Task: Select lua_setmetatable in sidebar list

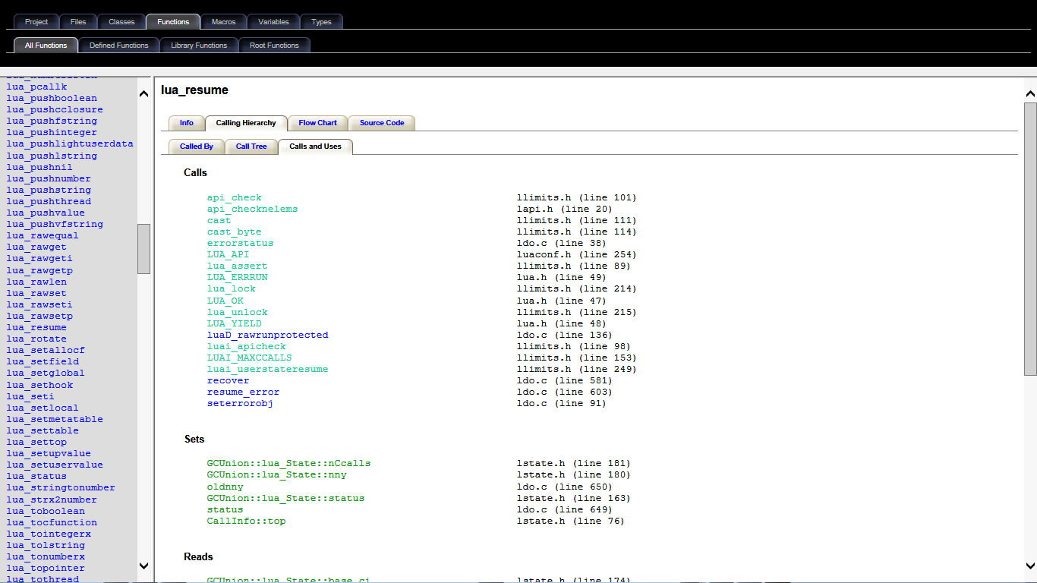Action: pos(55,419)
